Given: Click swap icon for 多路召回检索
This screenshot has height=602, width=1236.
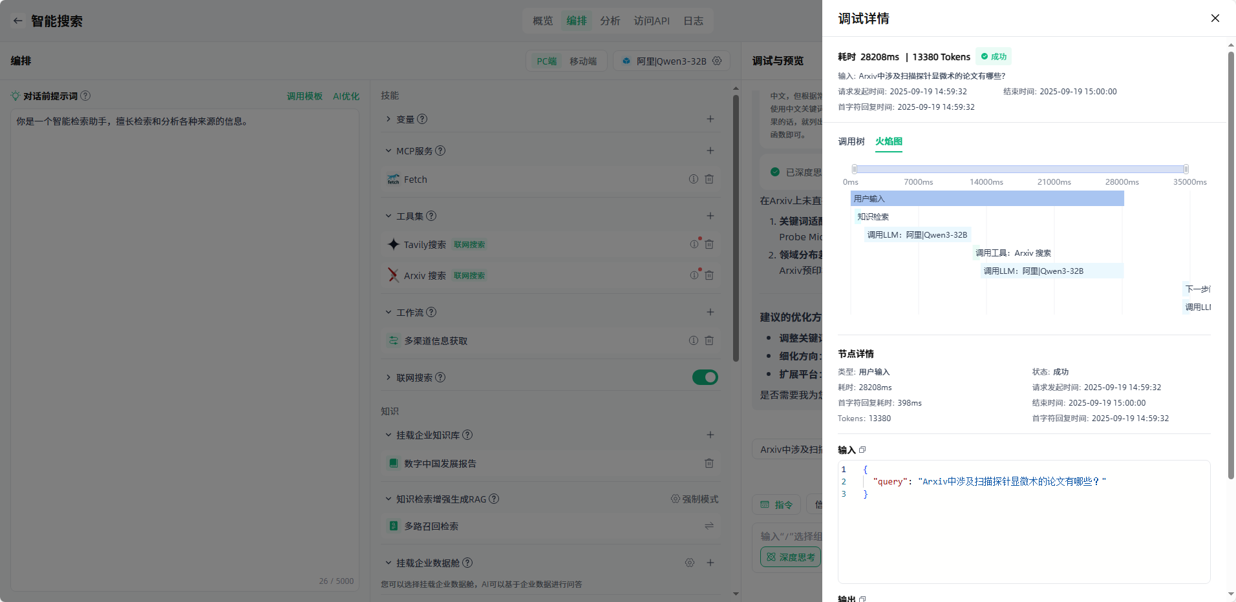Looking at the screenshot, I should 709,526.
